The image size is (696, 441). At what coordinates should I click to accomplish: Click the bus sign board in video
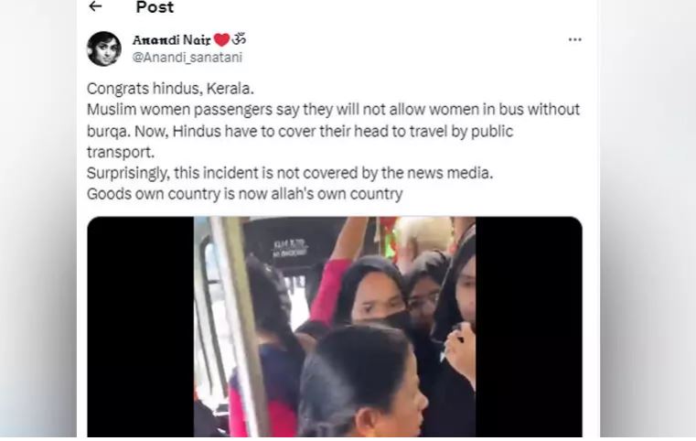pyautogui.click(x=290, y=249)
